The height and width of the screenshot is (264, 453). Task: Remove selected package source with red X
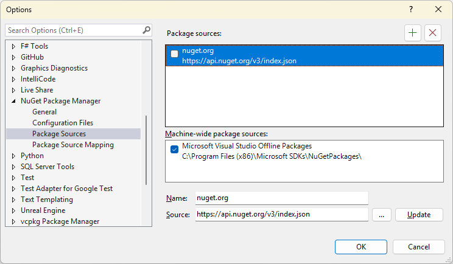432,33
